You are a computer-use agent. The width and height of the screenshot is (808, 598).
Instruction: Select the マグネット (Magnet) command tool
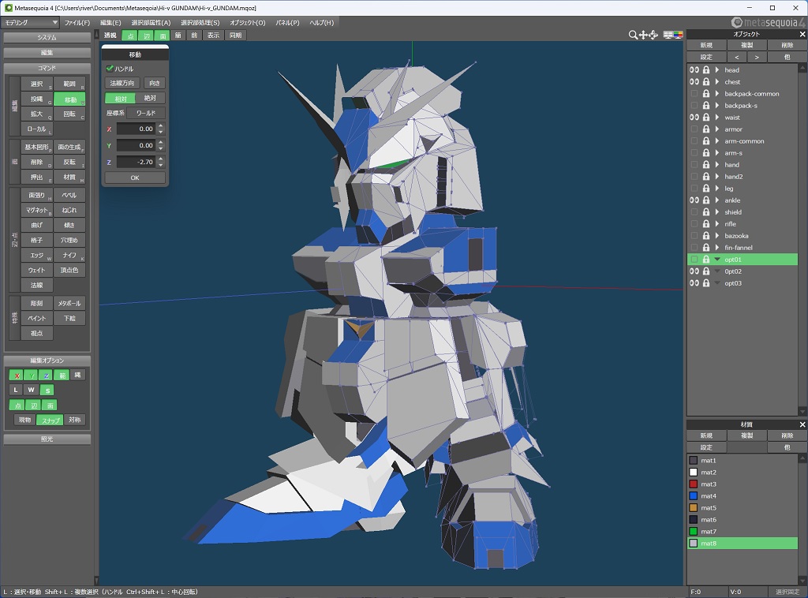(37, 210)
